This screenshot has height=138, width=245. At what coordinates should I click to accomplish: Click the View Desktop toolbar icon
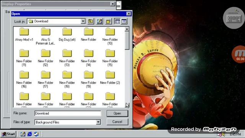pyautogui.click(x=100, y=21)
